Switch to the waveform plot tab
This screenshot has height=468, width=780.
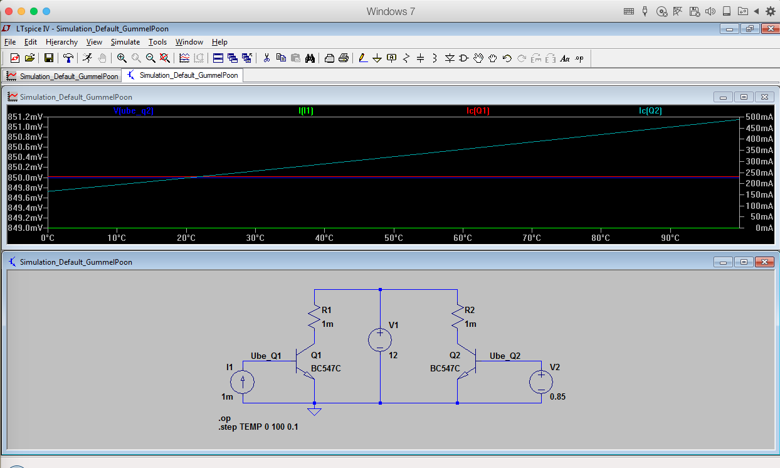point(63,76)
